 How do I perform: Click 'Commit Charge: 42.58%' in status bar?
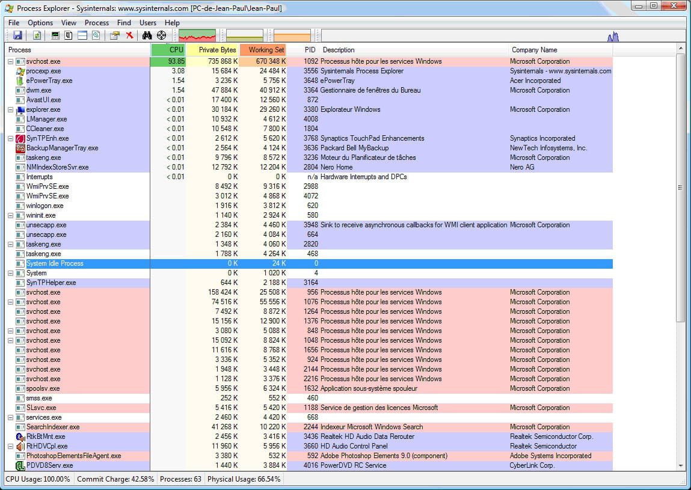pos(115,479)
